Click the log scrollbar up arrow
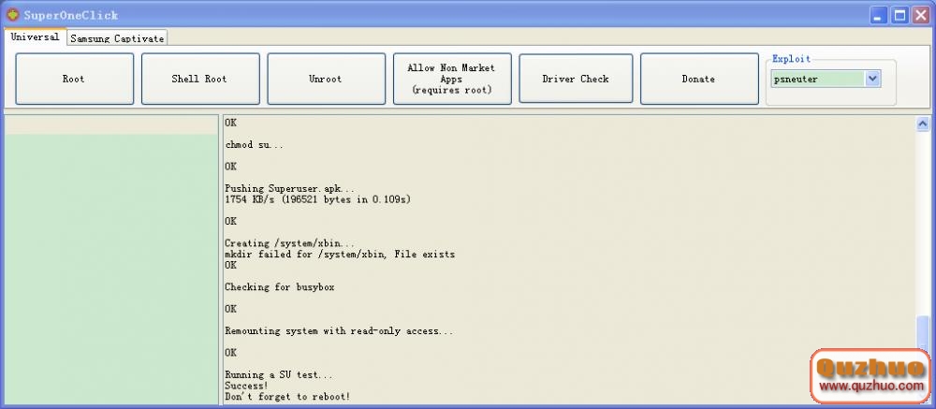 [923, 124]
